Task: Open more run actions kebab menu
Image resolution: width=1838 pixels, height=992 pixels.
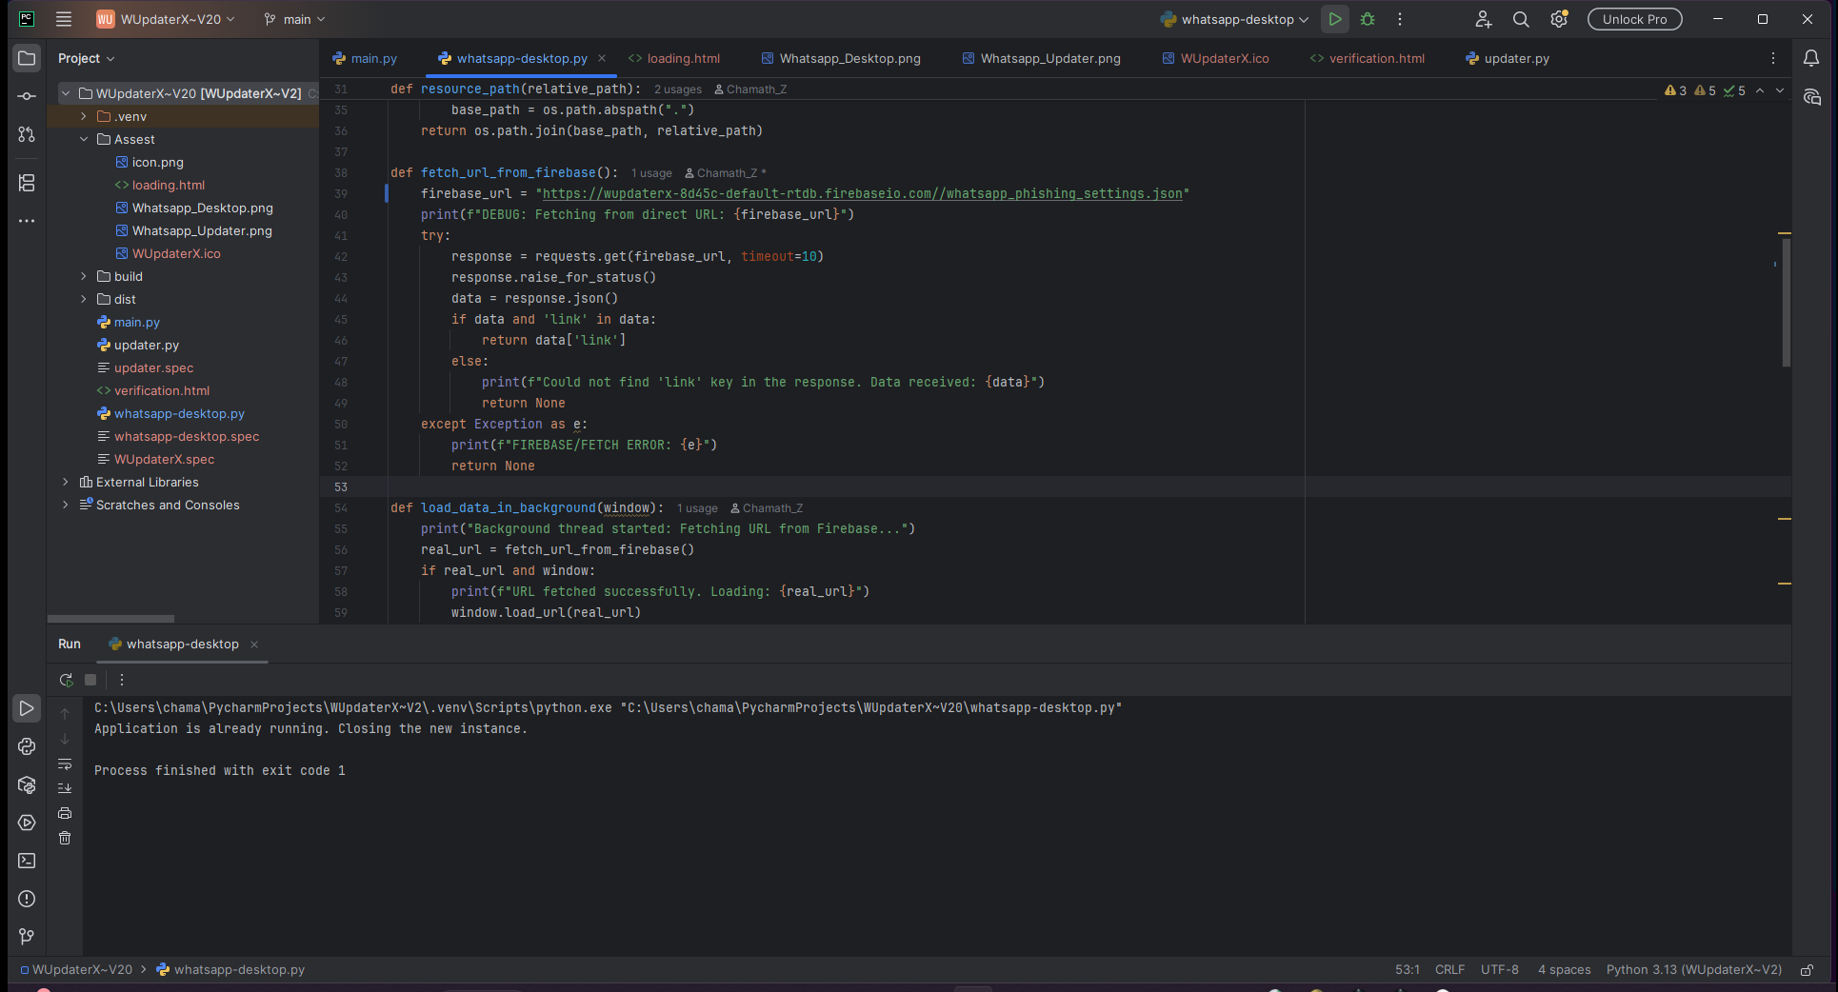Action: [1400, 19]
